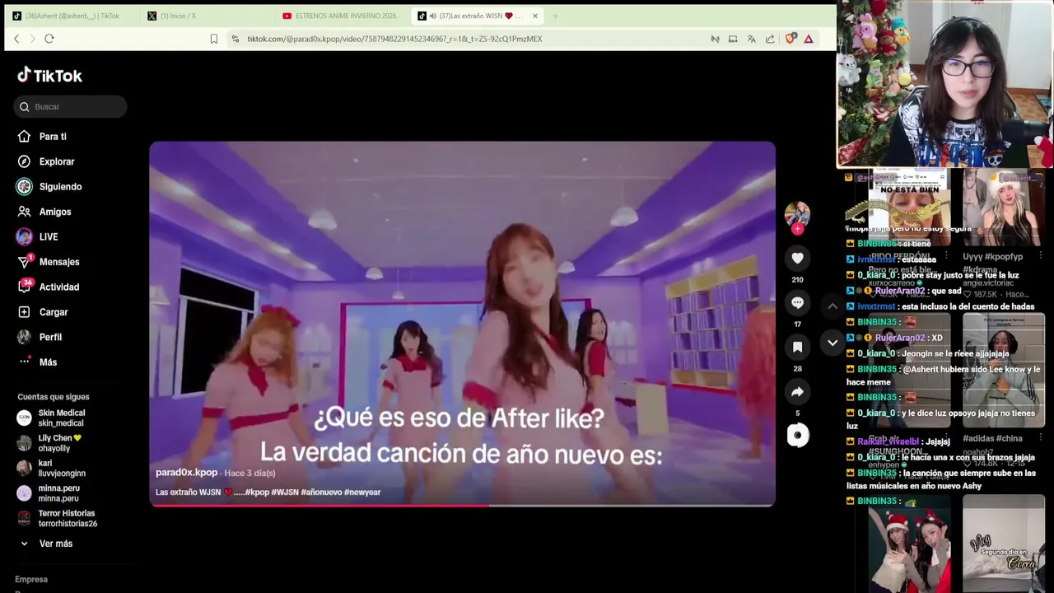Screen dimensions: 1054x593
Task: Open the Brave Shields lion icon
Action: pos(790,39)
